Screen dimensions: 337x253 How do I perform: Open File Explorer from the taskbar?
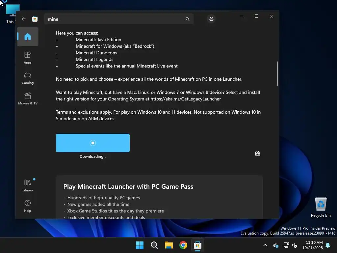pyautogui.click(x=169, y=245)
